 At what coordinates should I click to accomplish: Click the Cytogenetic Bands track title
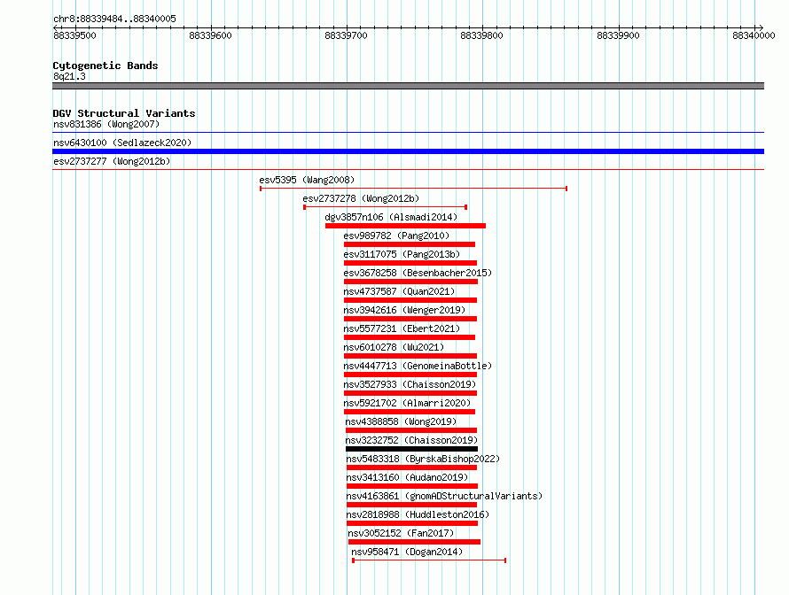pos(105,66)
